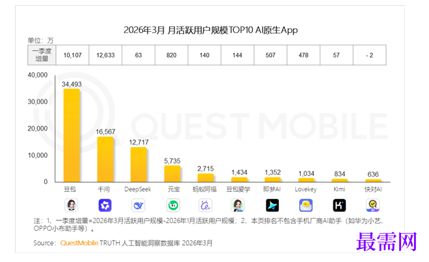Select the DeepSeek bar labeled 12,717
The image size is (429, 262).
[138, 164]
